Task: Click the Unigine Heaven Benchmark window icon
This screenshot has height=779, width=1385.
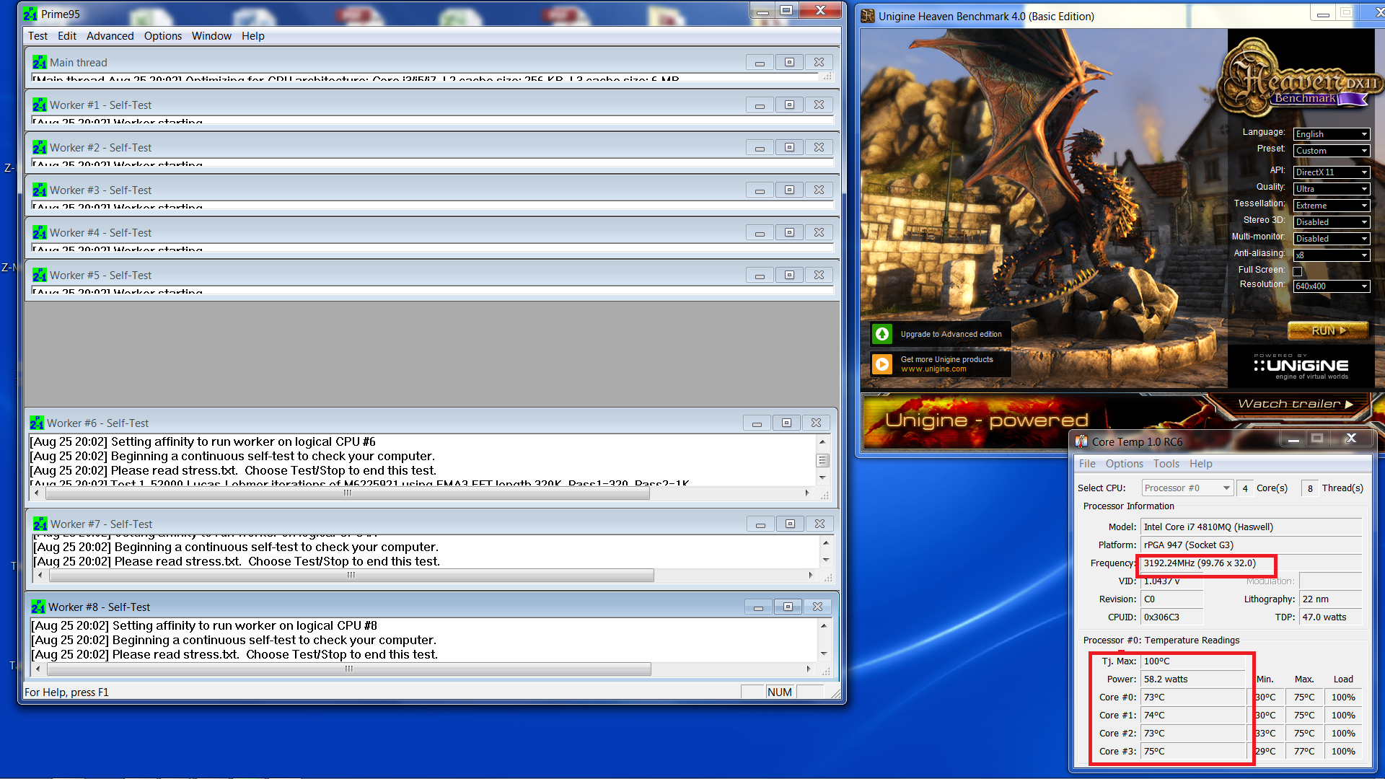Action: [868, 16]
